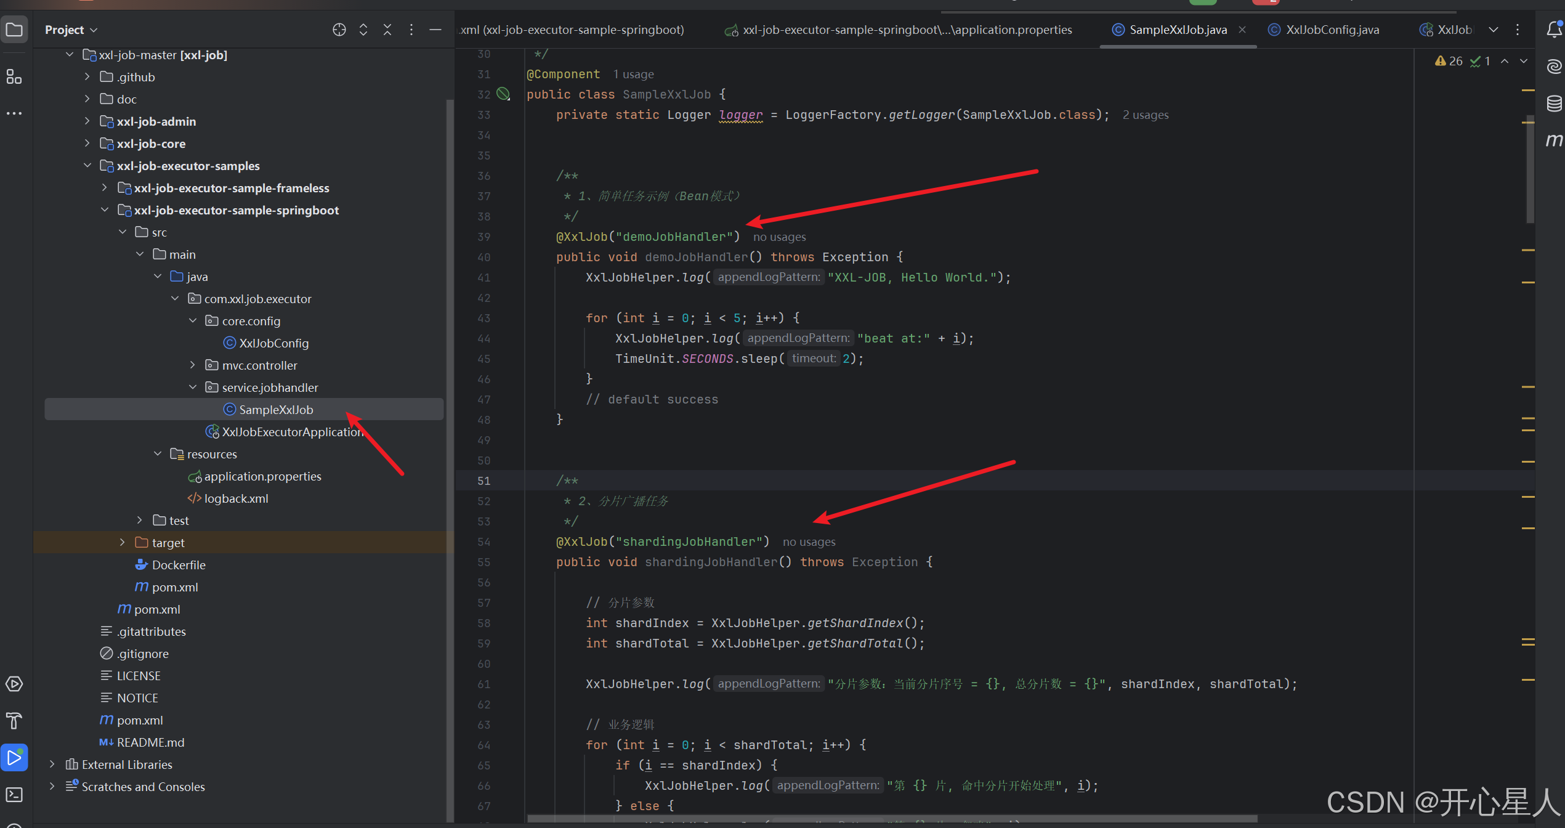This screenshot has height=828, width=1565.
Task: Switch to the application.properties editor tab
Action: 906,30
